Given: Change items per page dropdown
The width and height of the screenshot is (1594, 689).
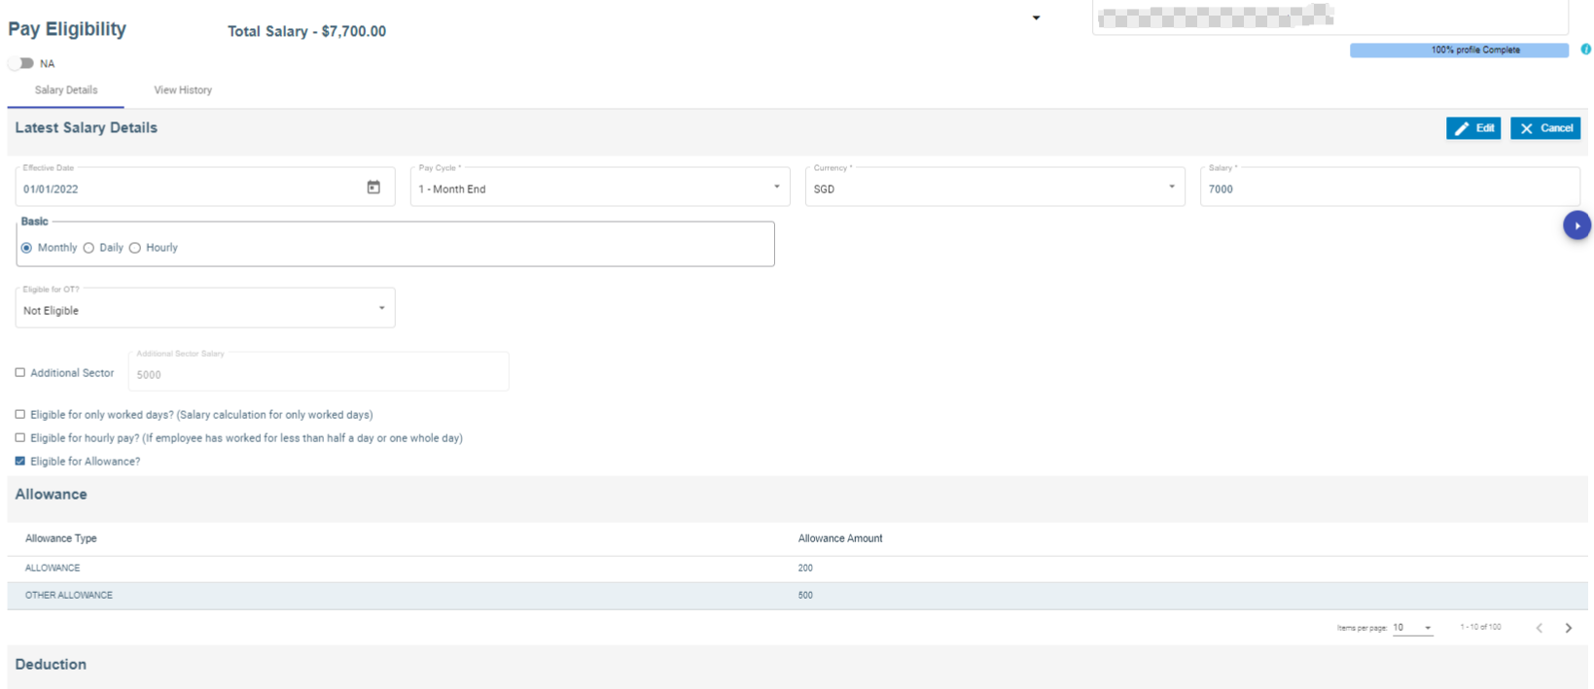Looking at the screenshot, I should tap(1412, 628).
